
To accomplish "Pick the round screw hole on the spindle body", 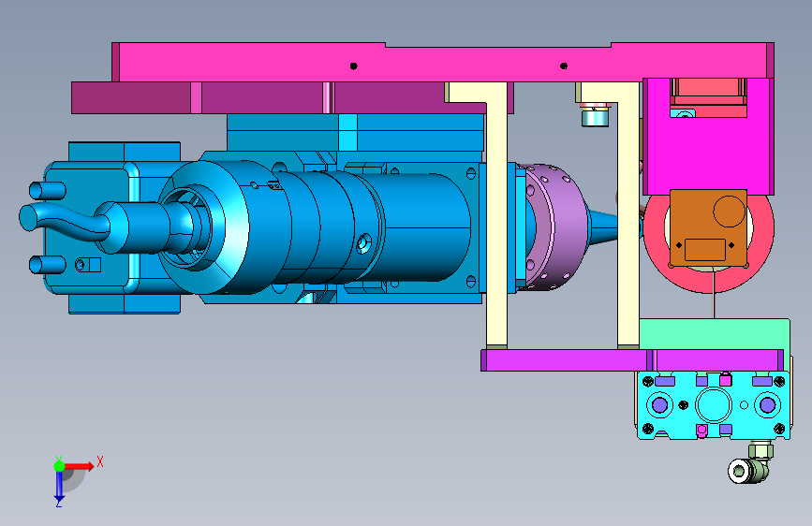I will [364, 243].
